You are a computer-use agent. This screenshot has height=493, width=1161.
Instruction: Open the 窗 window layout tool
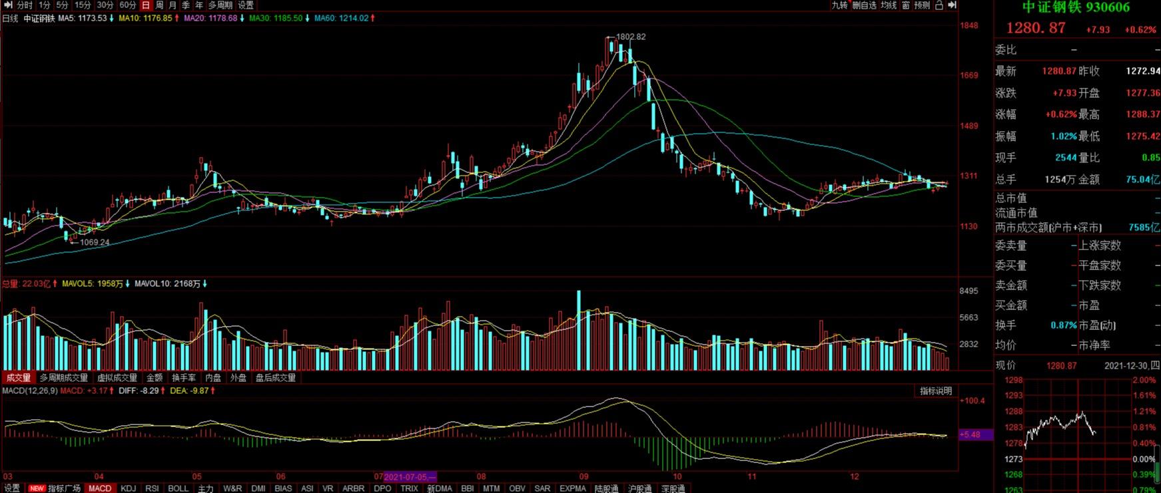tap(906, 5)
